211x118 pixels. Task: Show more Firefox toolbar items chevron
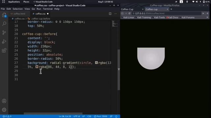pos(203,13)
